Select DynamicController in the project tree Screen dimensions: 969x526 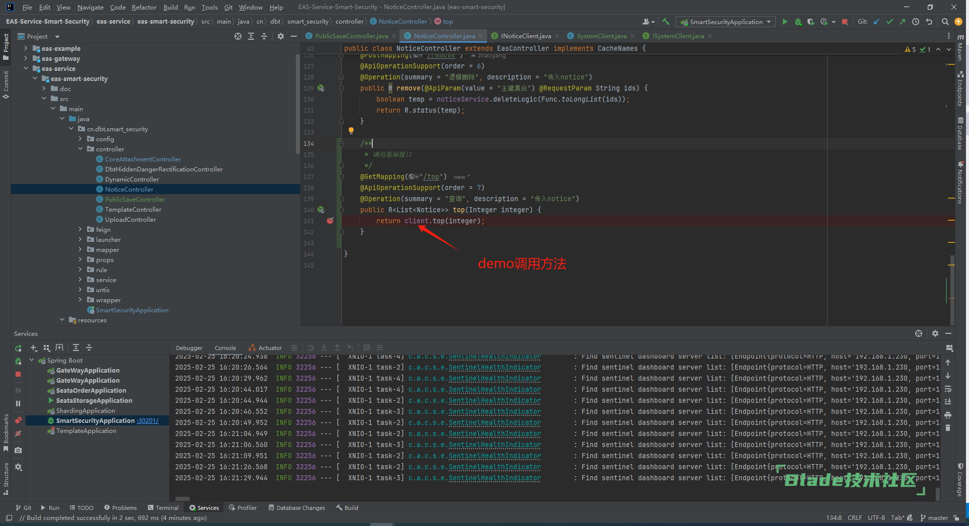[x=132, y=179]
